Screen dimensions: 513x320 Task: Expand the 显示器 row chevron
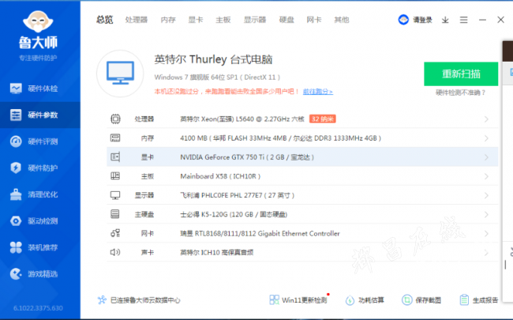[486, 195]
